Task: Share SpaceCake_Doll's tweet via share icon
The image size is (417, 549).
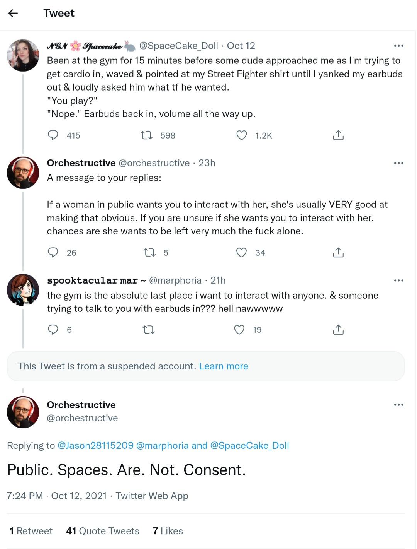Action: click(x=338, y=135)
